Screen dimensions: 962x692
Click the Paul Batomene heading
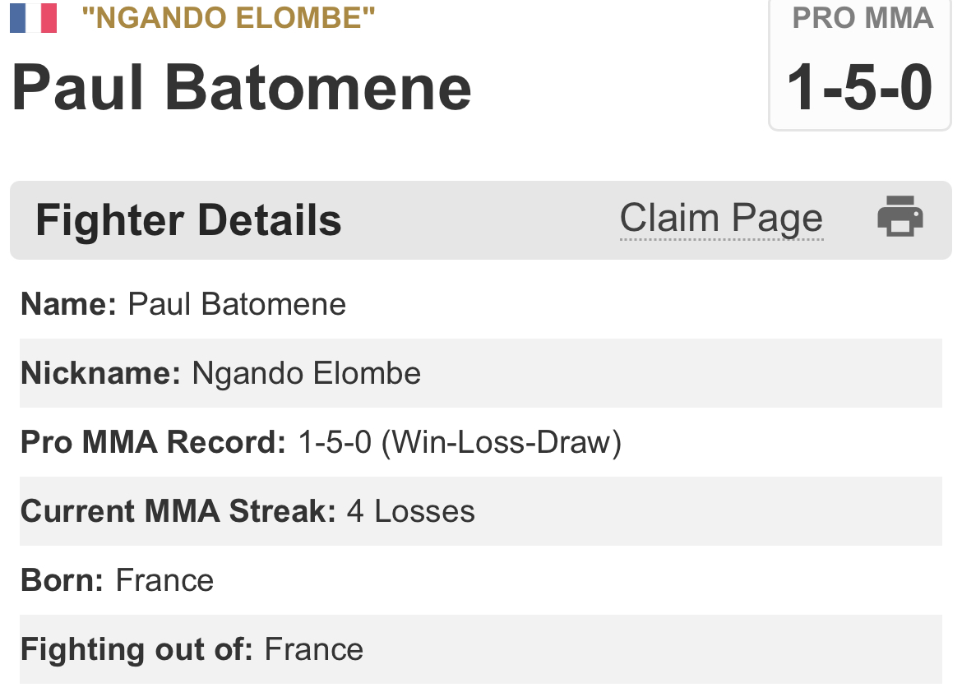(242, 87)
